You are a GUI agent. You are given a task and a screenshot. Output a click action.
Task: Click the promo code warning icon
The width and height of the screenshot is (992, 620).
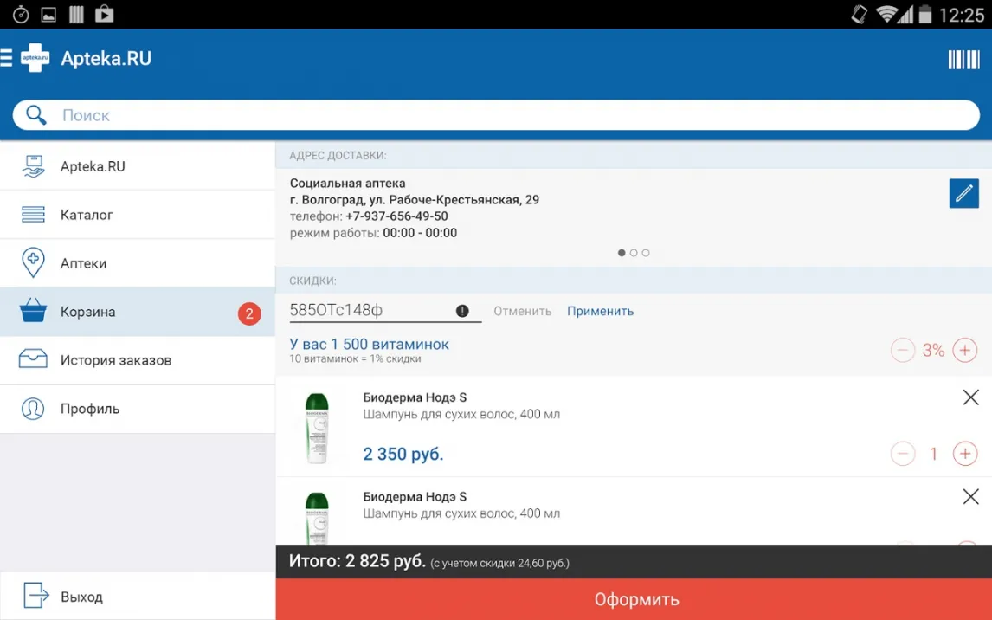click(462, 311)
